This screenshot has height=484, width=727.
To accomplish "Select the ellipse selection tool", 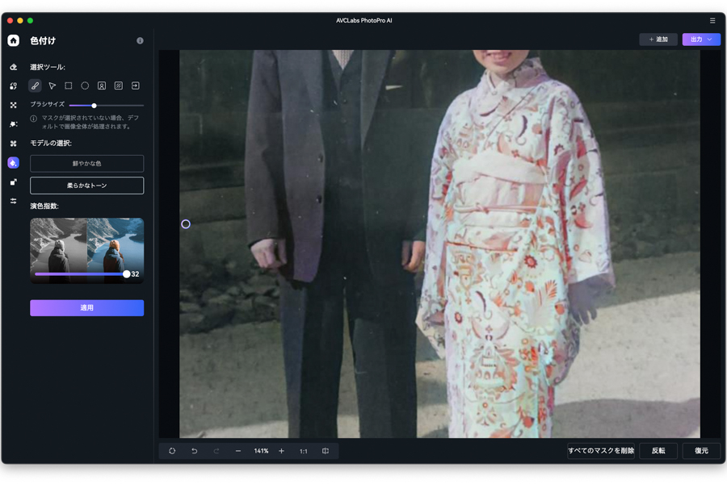I will [85, 86].
